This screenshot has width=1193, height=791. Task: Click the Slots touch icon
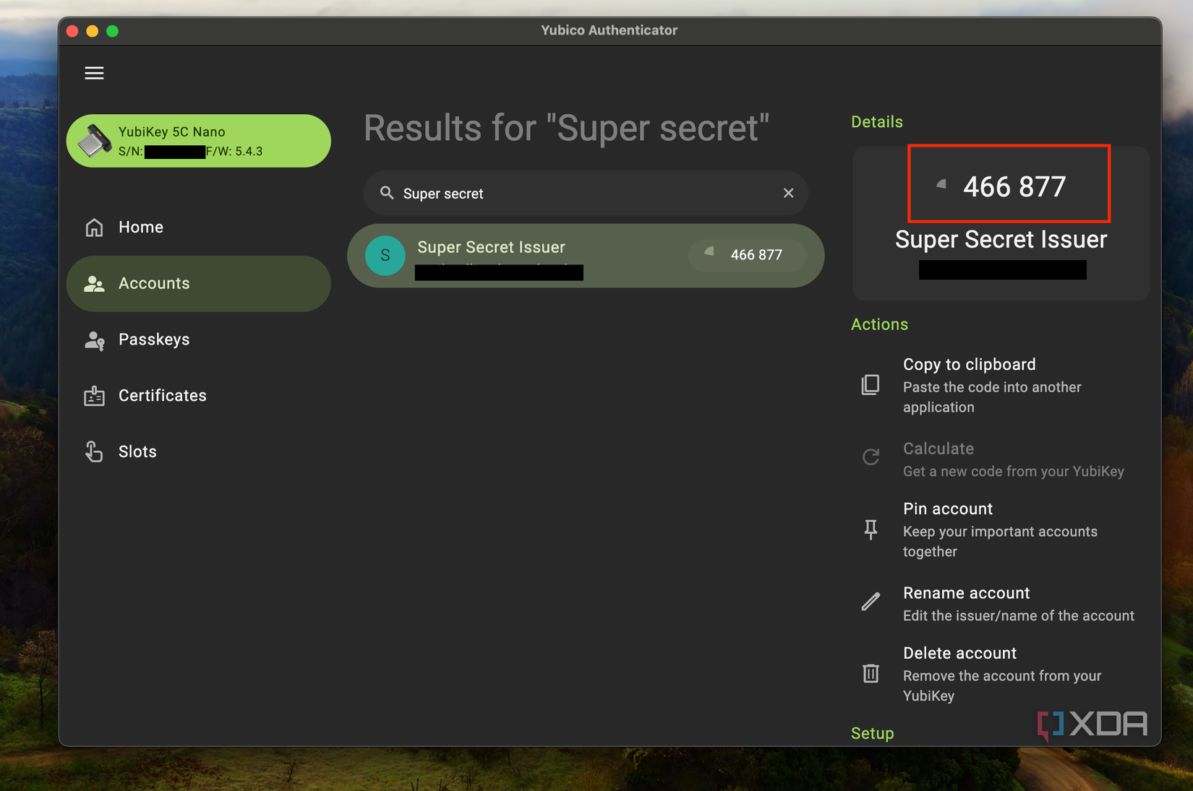coord(94,451)
